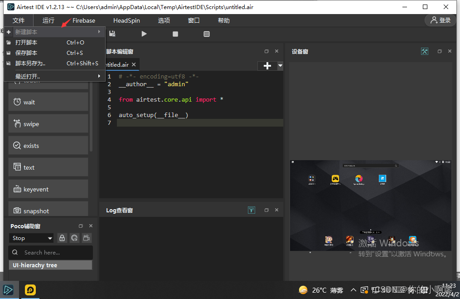Click the yellow taskbar app icon
This screenshot has height=299, width=460.
click(30, 290)
